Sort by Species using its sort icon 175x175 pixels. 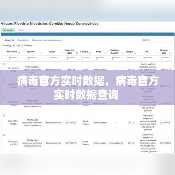(41, 53)
